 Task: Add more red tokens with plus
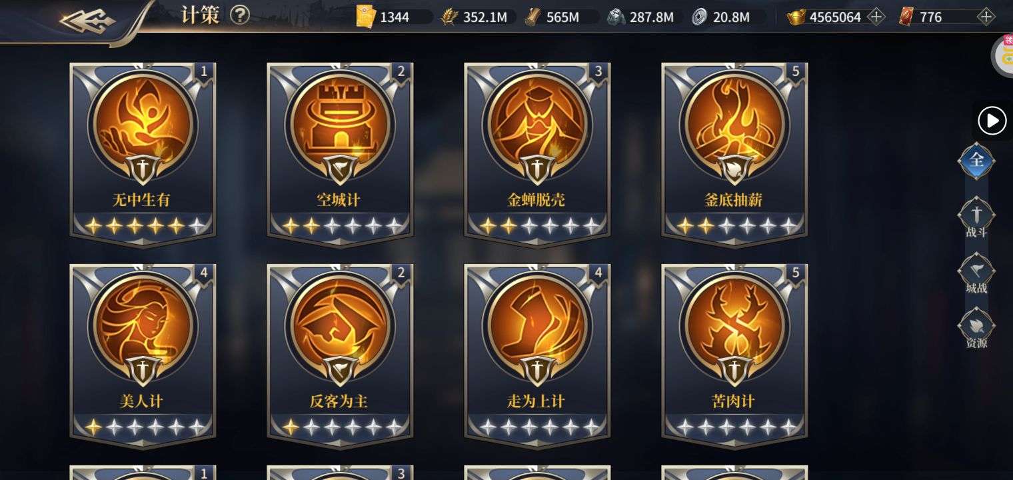[x=986, y=17]
